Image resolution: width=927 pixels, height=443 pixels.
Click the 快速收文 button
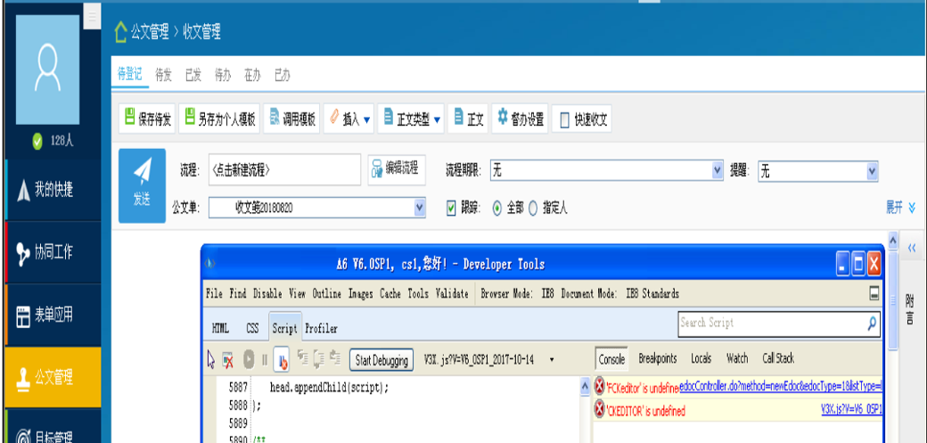(582, 120)
